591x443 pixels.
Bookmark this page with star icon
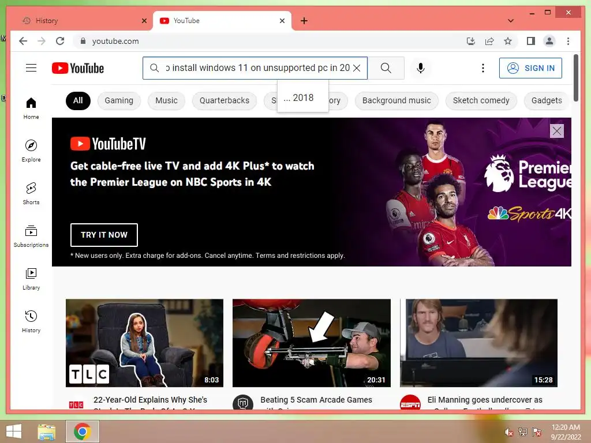(508, 41)
